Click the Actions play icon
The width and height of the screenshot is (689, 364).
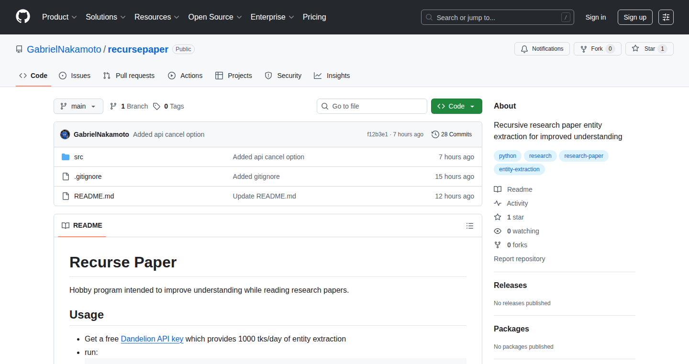click(172, 76)
